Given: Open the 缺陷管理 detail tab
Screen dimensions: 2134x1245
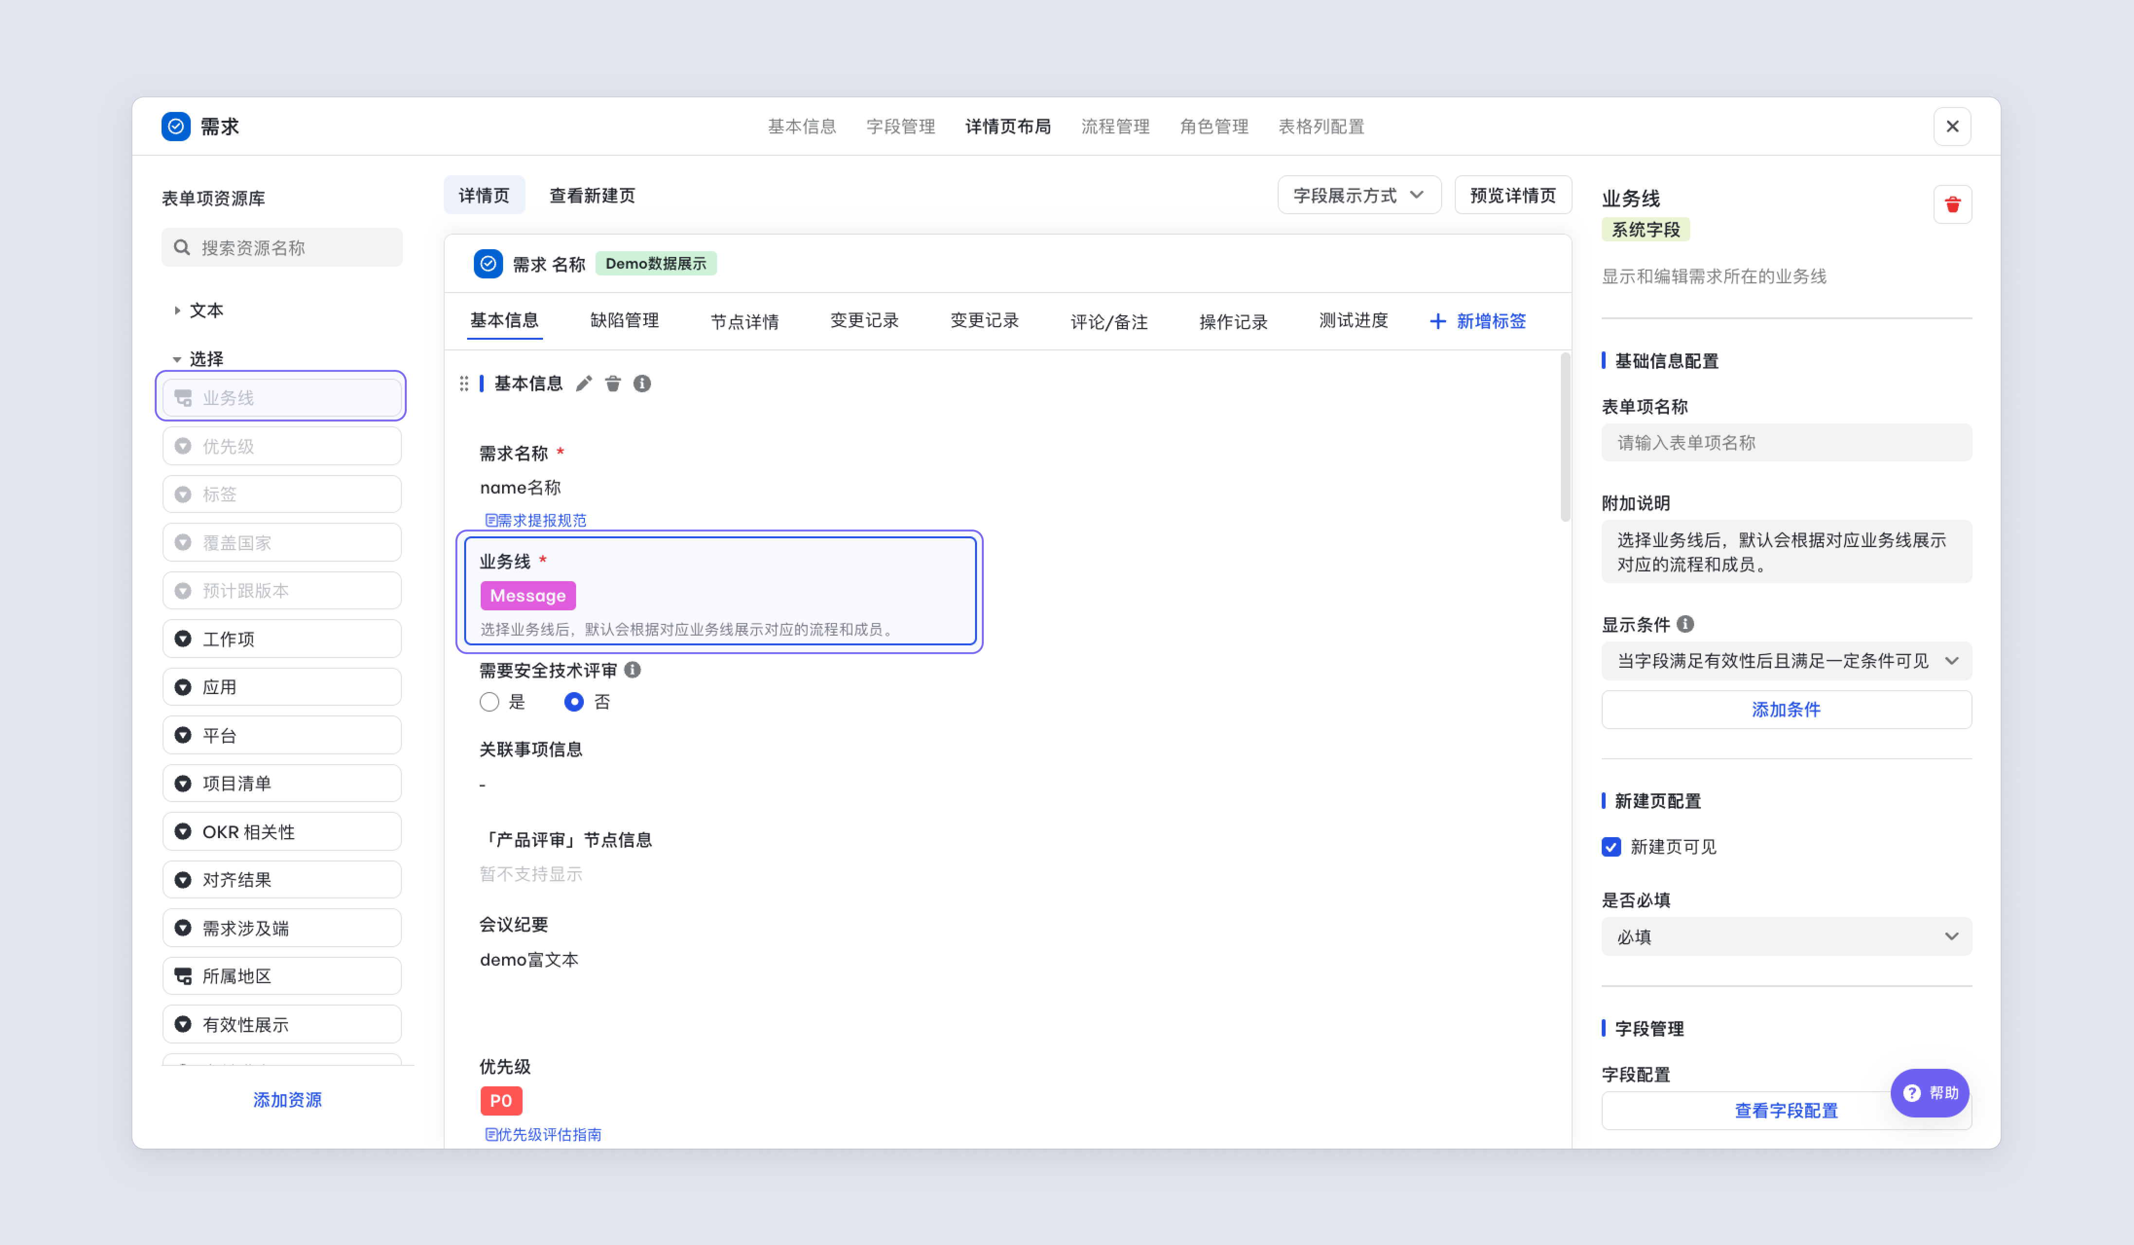Looking at the screenshot, I should click(624, 321).
